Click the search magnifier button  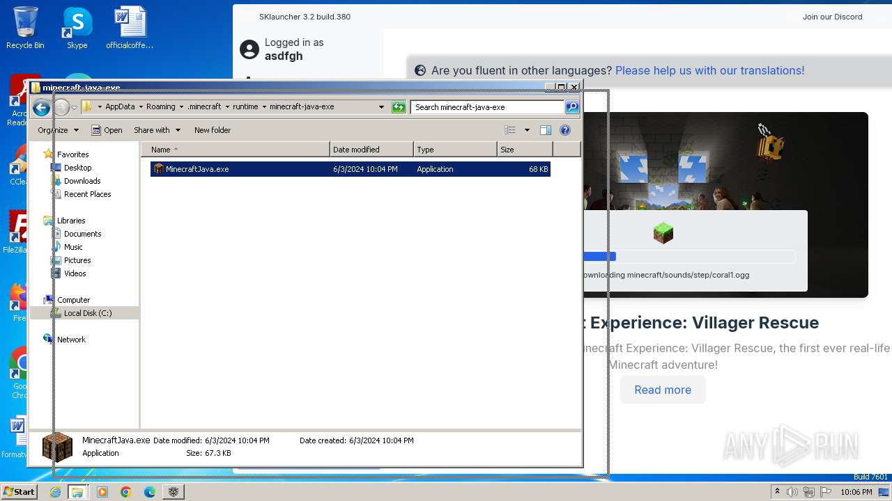572,107
